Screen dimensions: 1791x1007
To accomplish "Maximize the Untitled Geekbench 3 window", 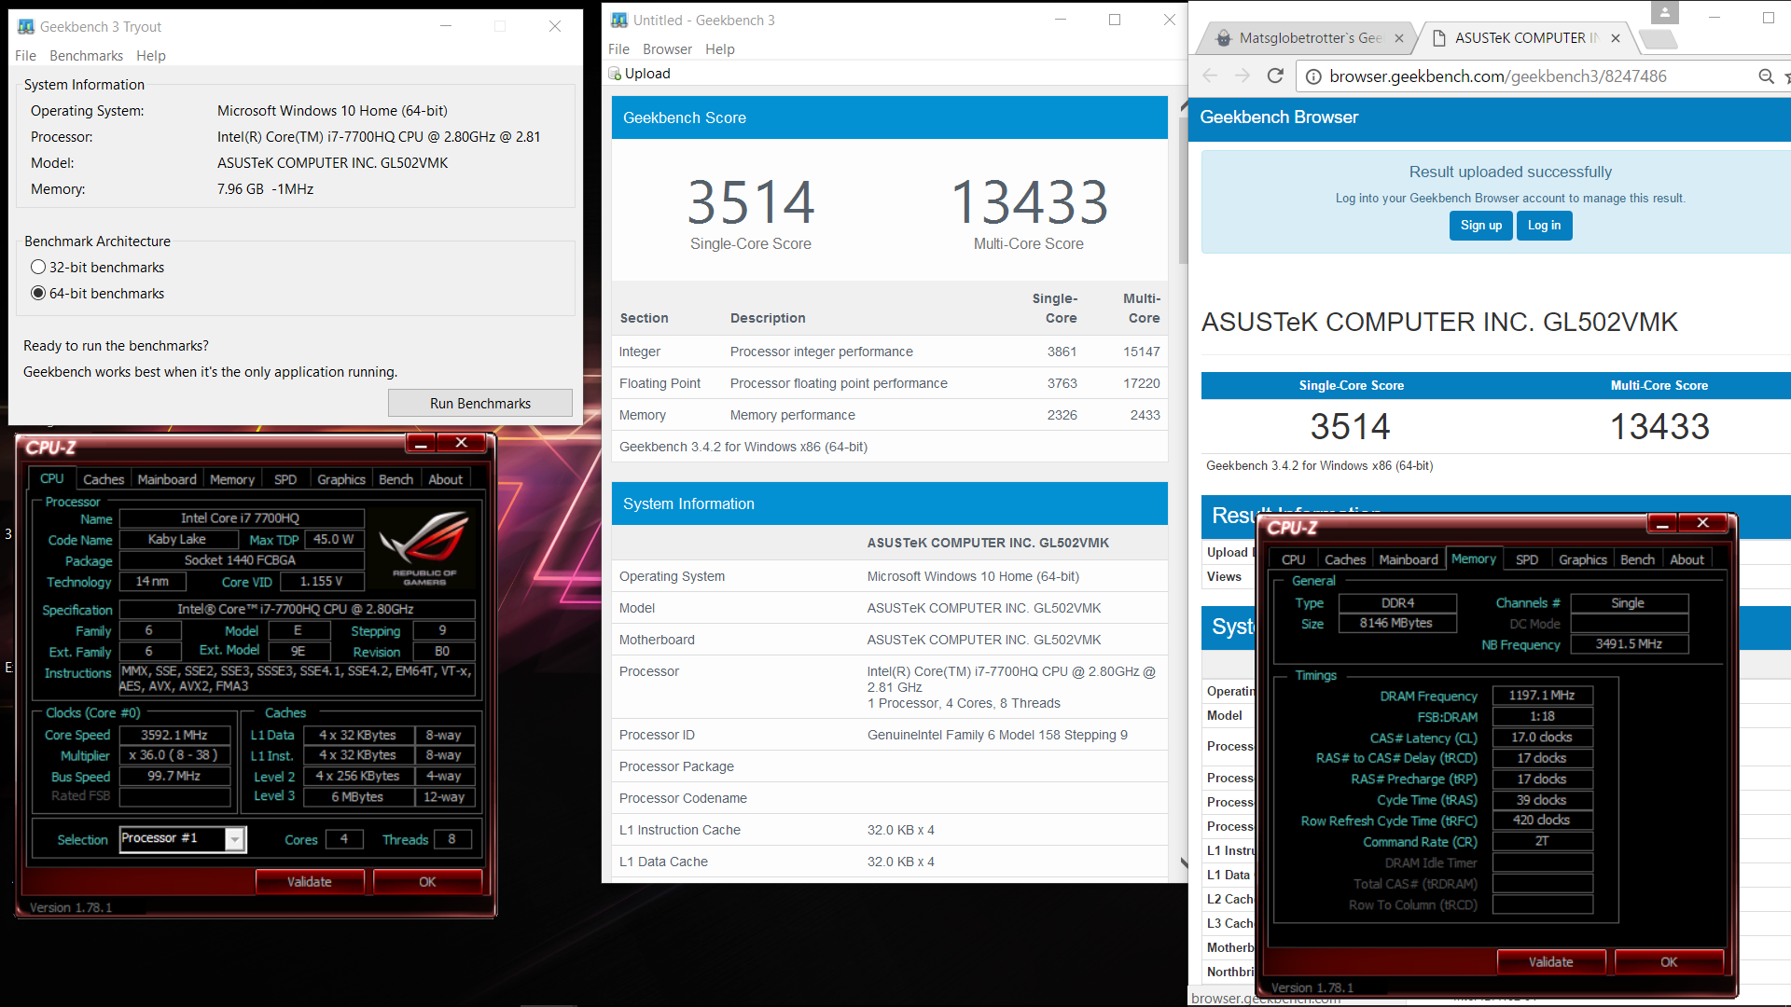I will (1115, 20).
